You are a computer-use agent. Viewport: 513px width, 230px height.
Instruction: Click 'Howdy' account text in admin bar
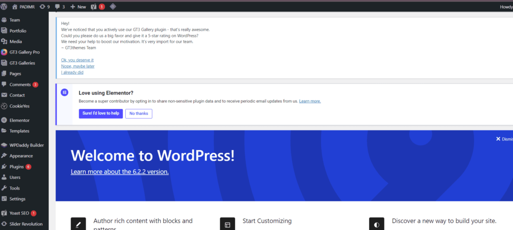pyautogui.click(x=506, y=6)
